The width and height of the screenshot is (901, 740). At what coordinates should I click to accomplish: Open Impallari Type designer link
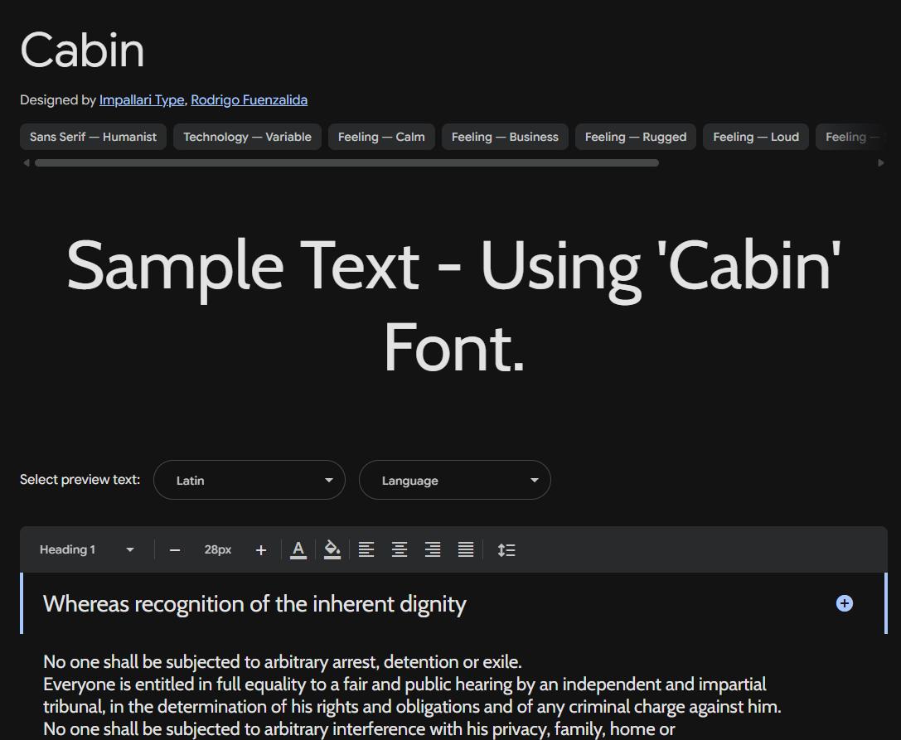pos(142,100)
